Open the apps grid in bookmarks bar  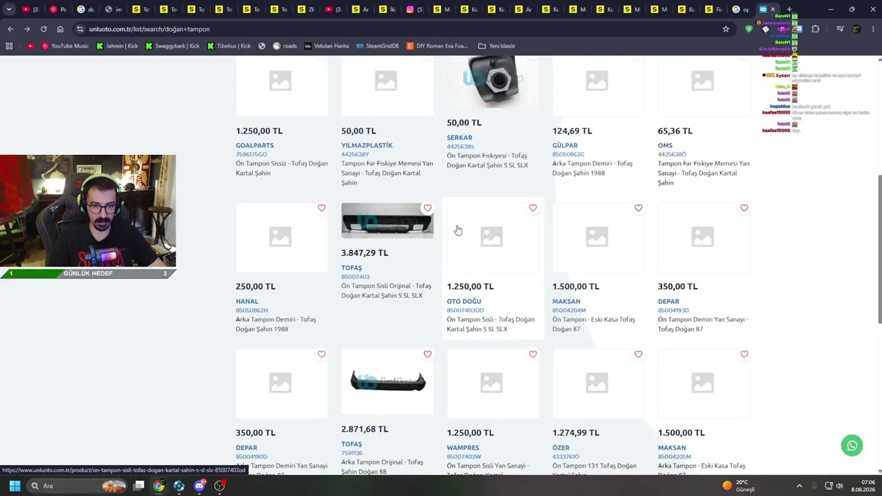(9, 46)
